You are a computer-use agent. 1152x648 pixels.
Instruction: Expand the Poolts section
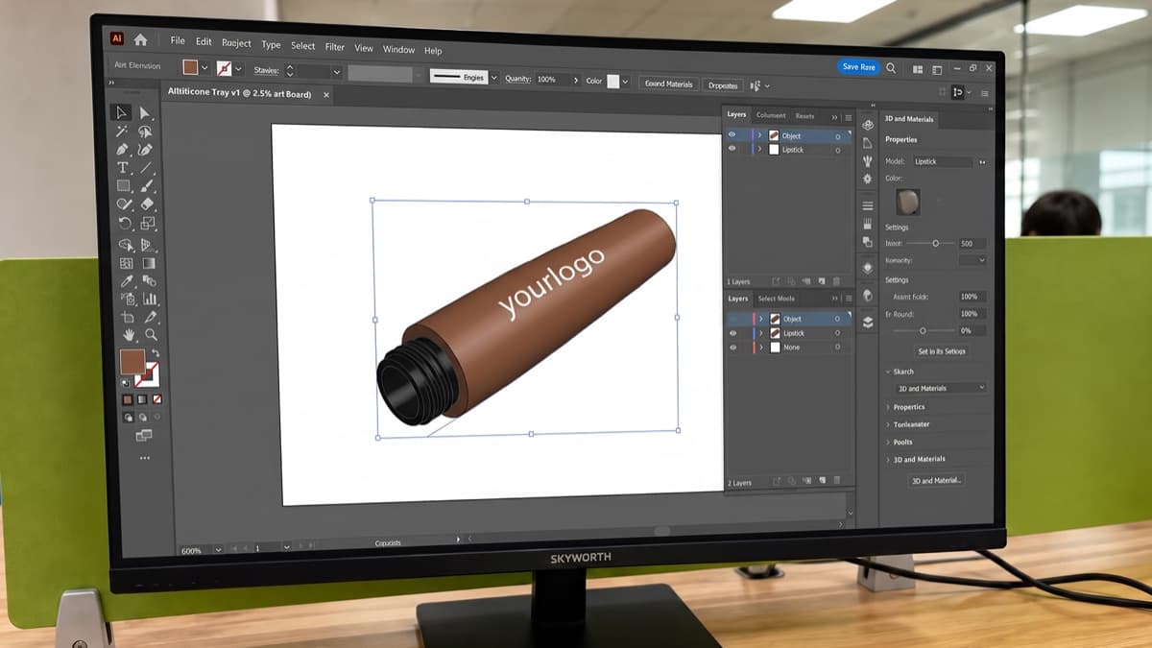point(888,442)
